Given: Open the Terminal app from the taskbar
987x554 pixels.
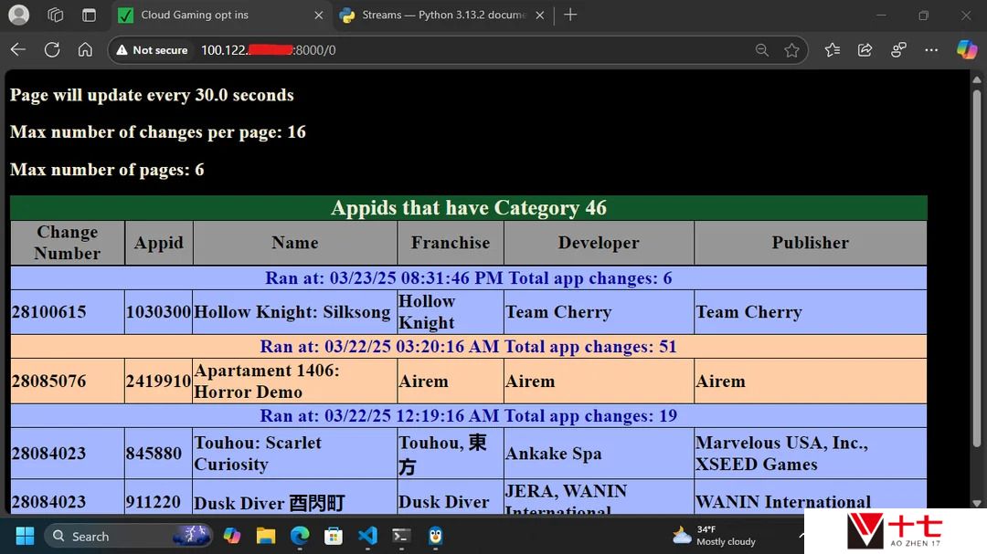Looking at the screenshot, I should (401, 536).
